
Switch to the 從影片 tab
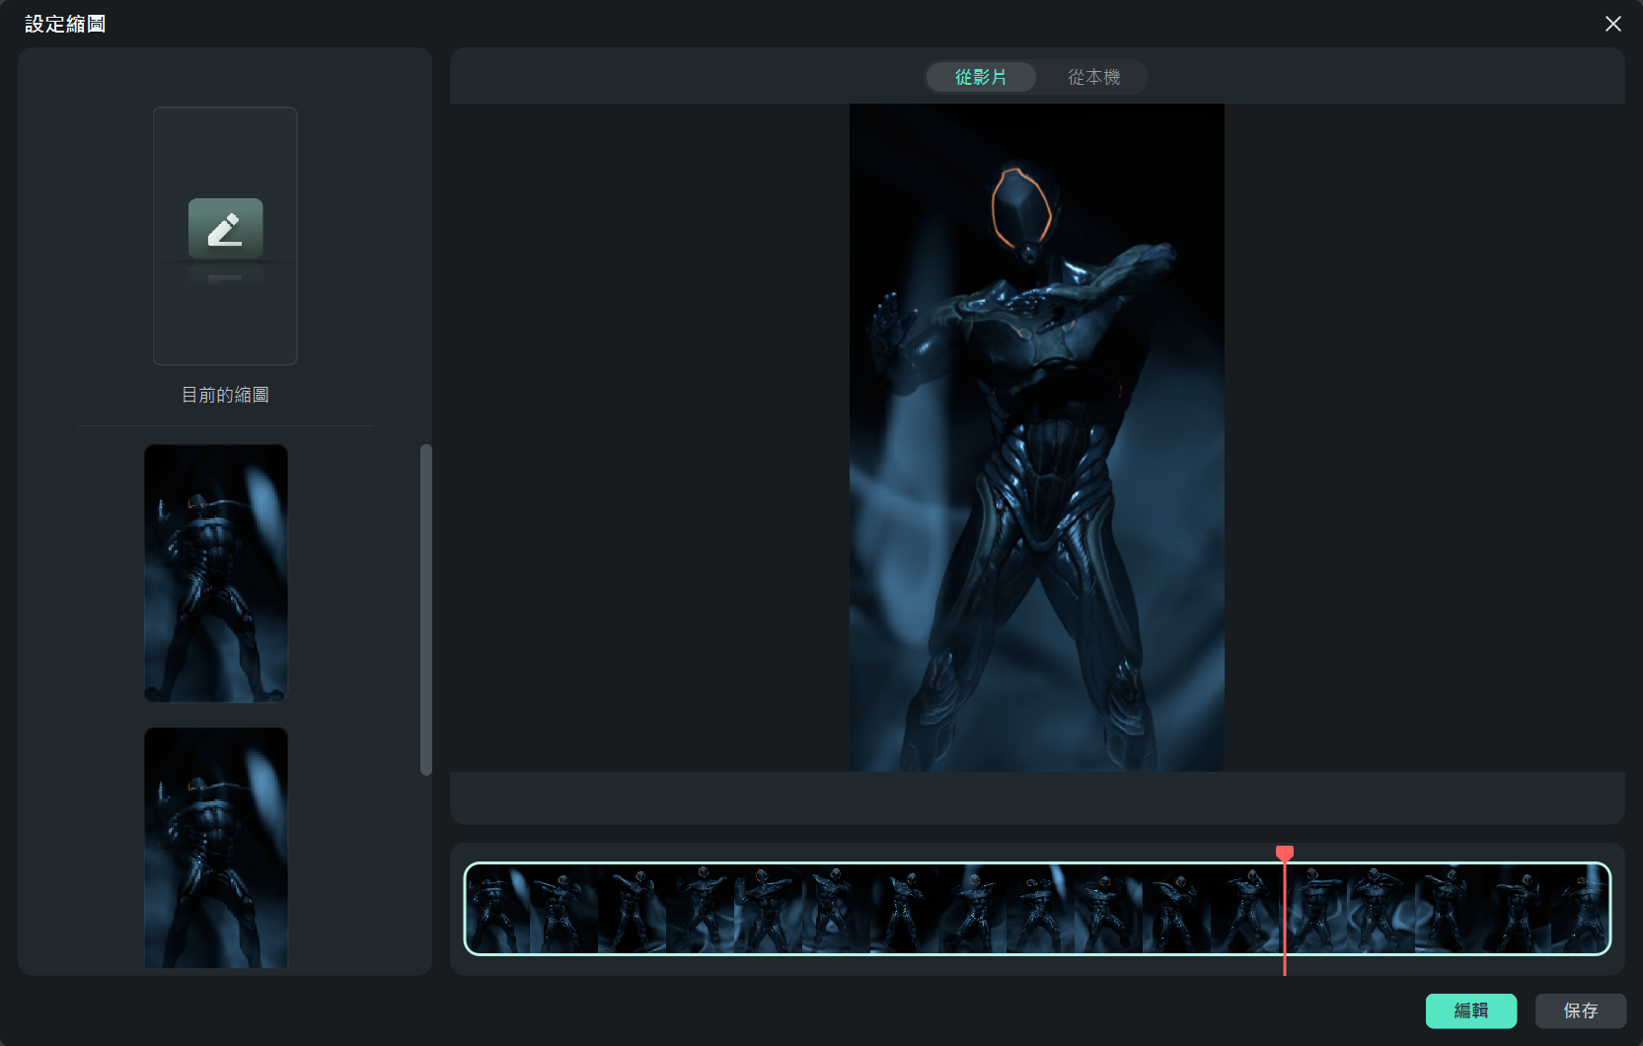click(981, 77)
